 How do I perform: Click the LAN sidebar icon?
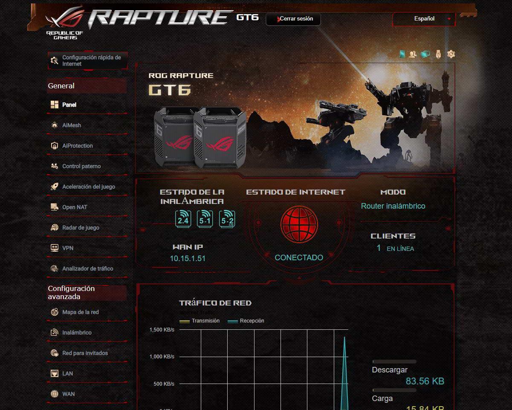pos(55,373)
